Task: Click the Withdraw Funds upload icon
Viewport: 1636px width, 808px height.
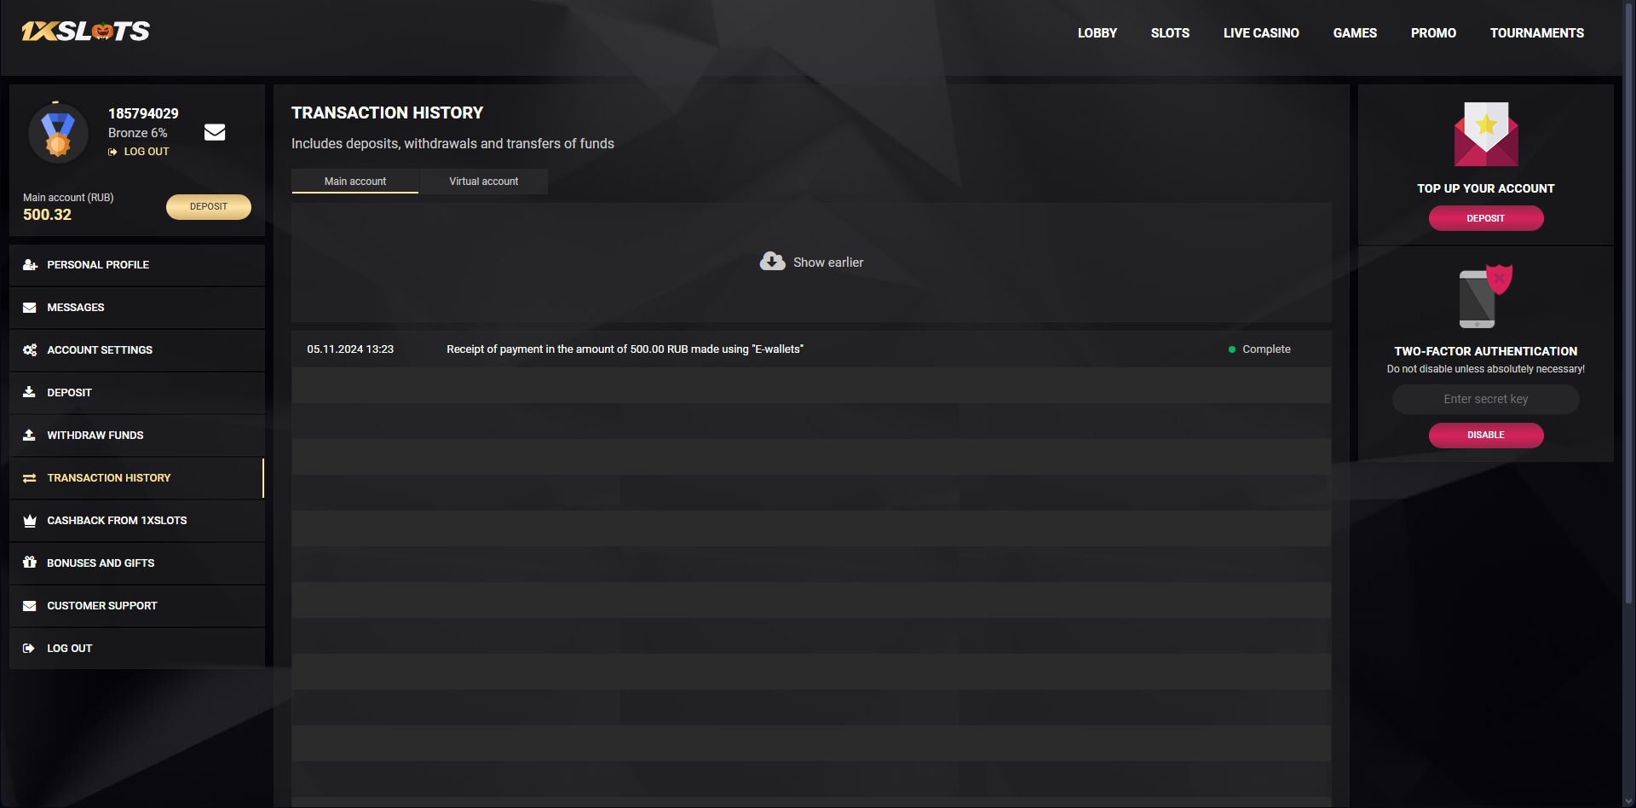Action: pyautogui.click(x=30, y=436)
